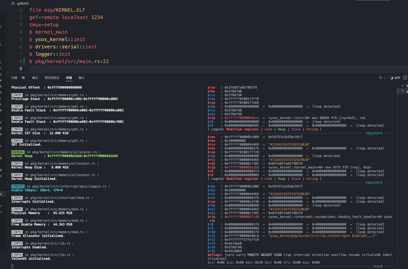Click the $r12 value 0xffffffff1ffaffc0

tap(242, 240)
